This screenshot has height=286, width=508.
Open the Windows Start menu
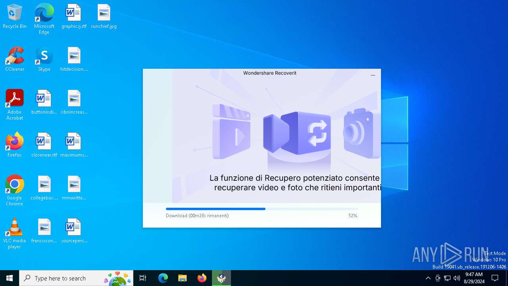(10, 278)
